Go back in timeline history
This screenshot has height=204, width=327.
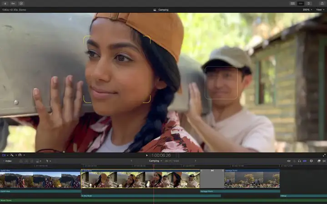point(131,161)
